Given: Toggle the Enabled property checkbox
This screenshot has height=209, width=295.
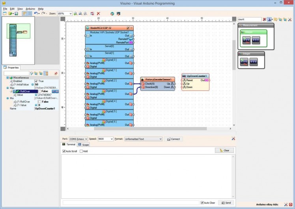Looking at the screenshot, I should [x=36, y=81].
